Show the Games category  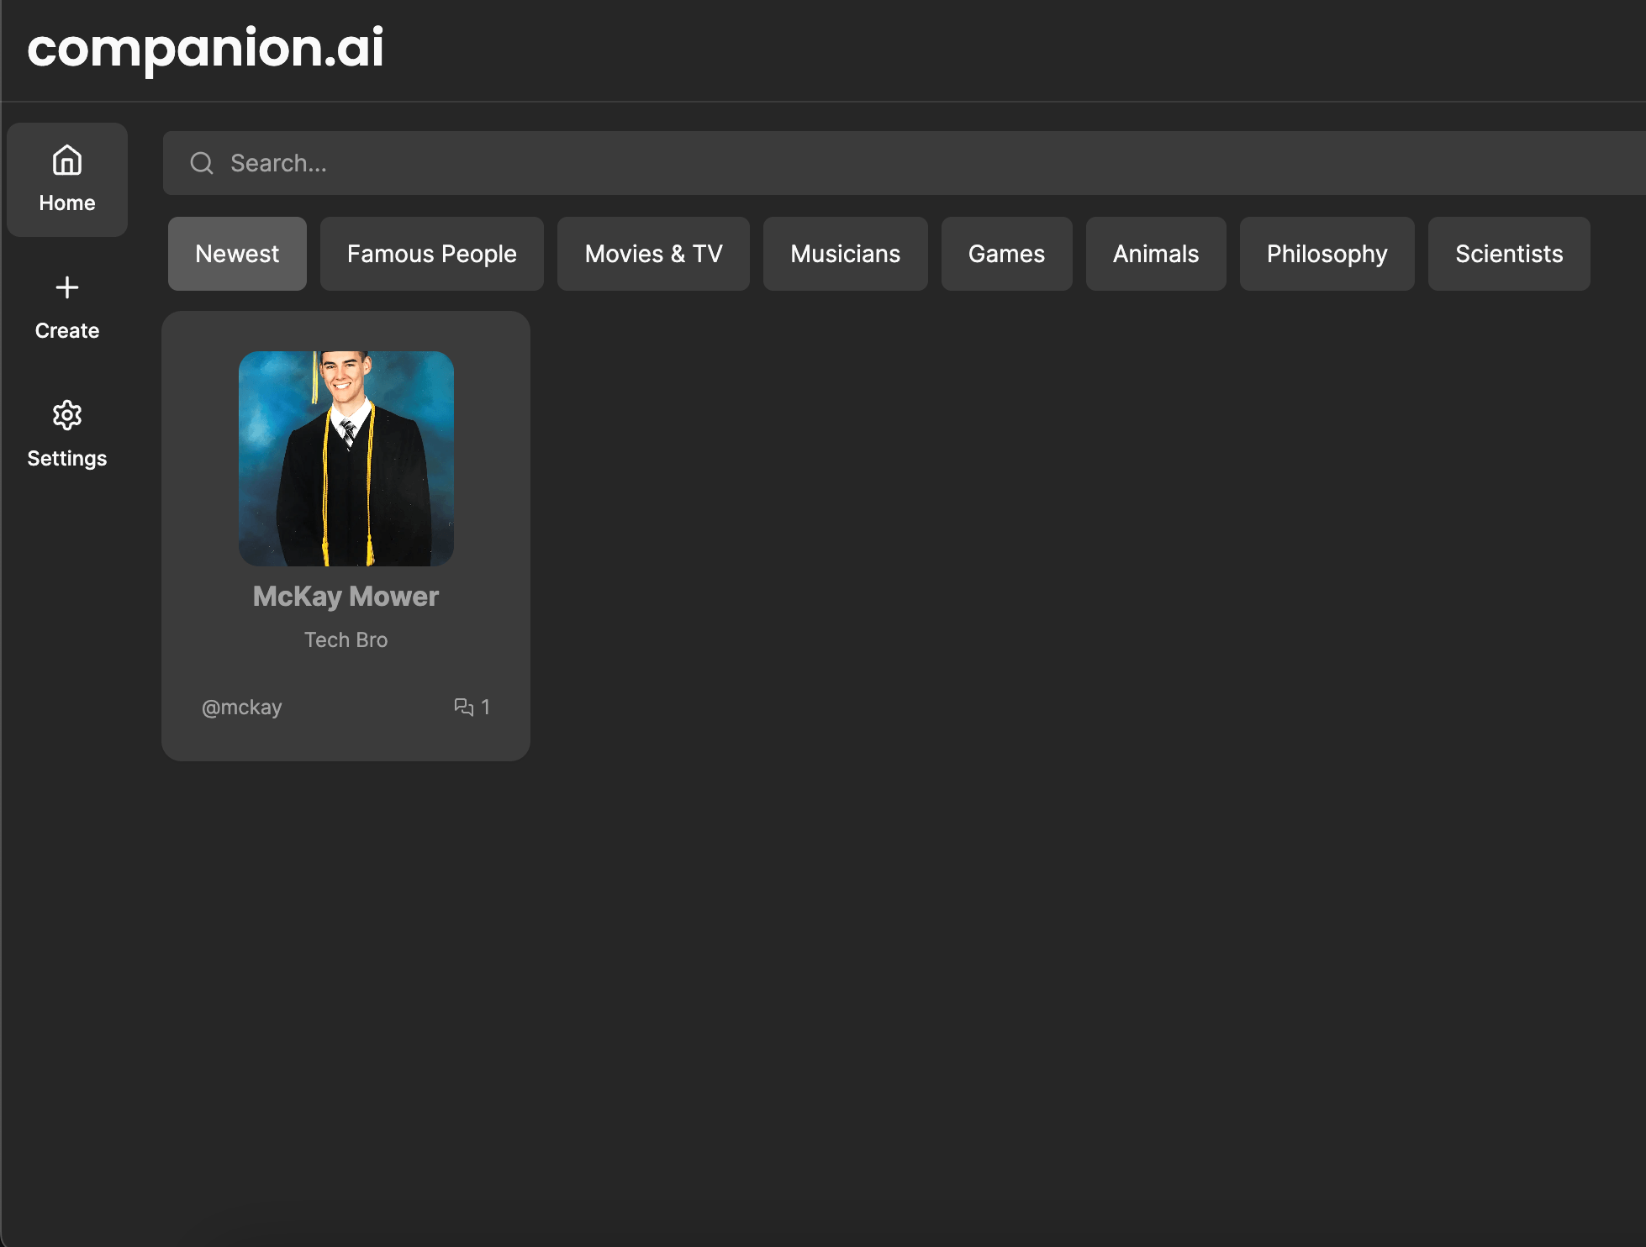click(x=1007, y=254)
